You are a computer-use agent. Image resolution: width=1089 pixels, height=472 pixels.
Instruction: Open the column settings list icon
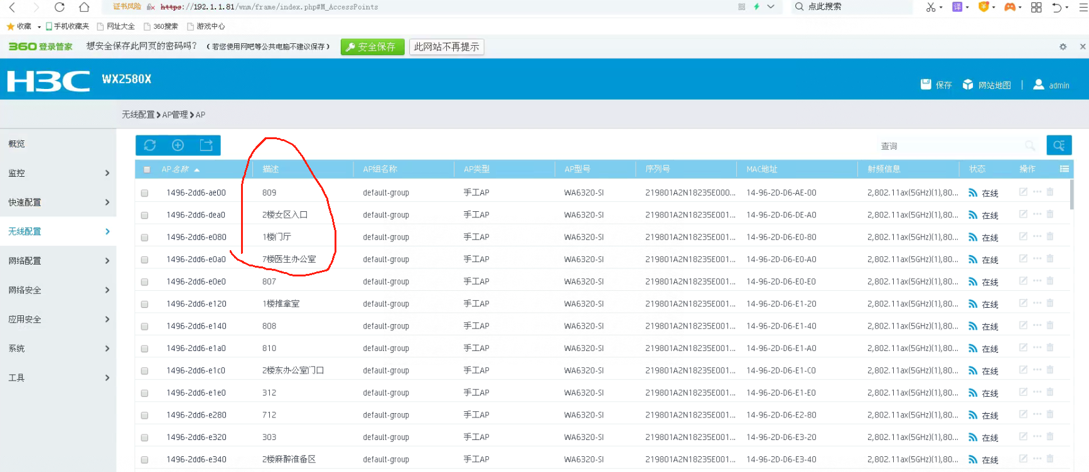tap(1065, 169)
